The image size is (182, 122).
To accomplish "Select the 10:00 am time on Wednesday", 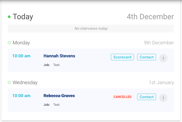I will click(21, 96).
